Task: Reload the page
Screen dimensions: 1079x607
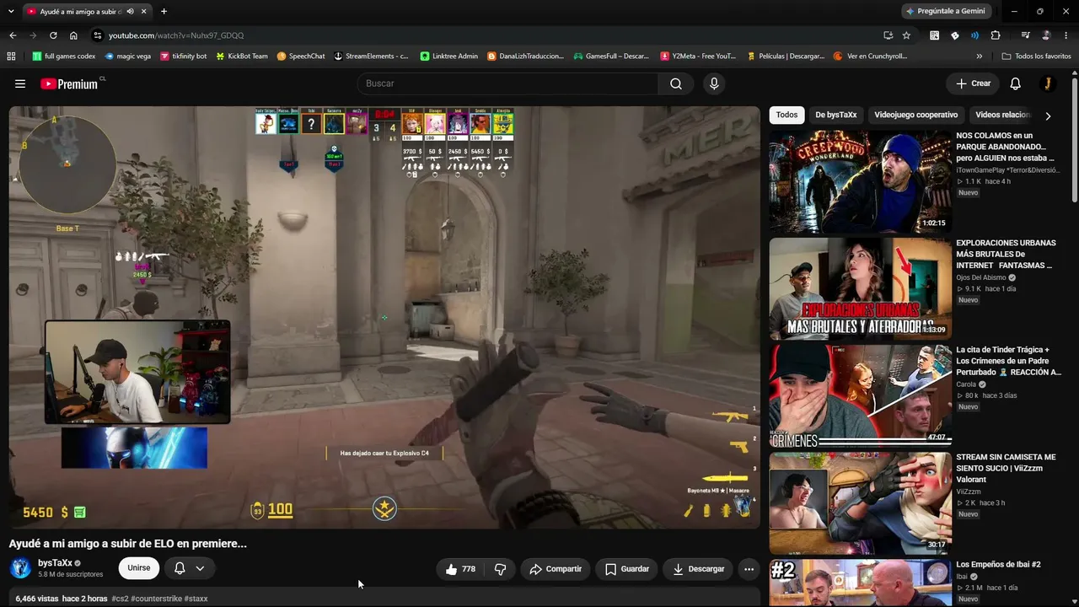Action: pos(53,35)
